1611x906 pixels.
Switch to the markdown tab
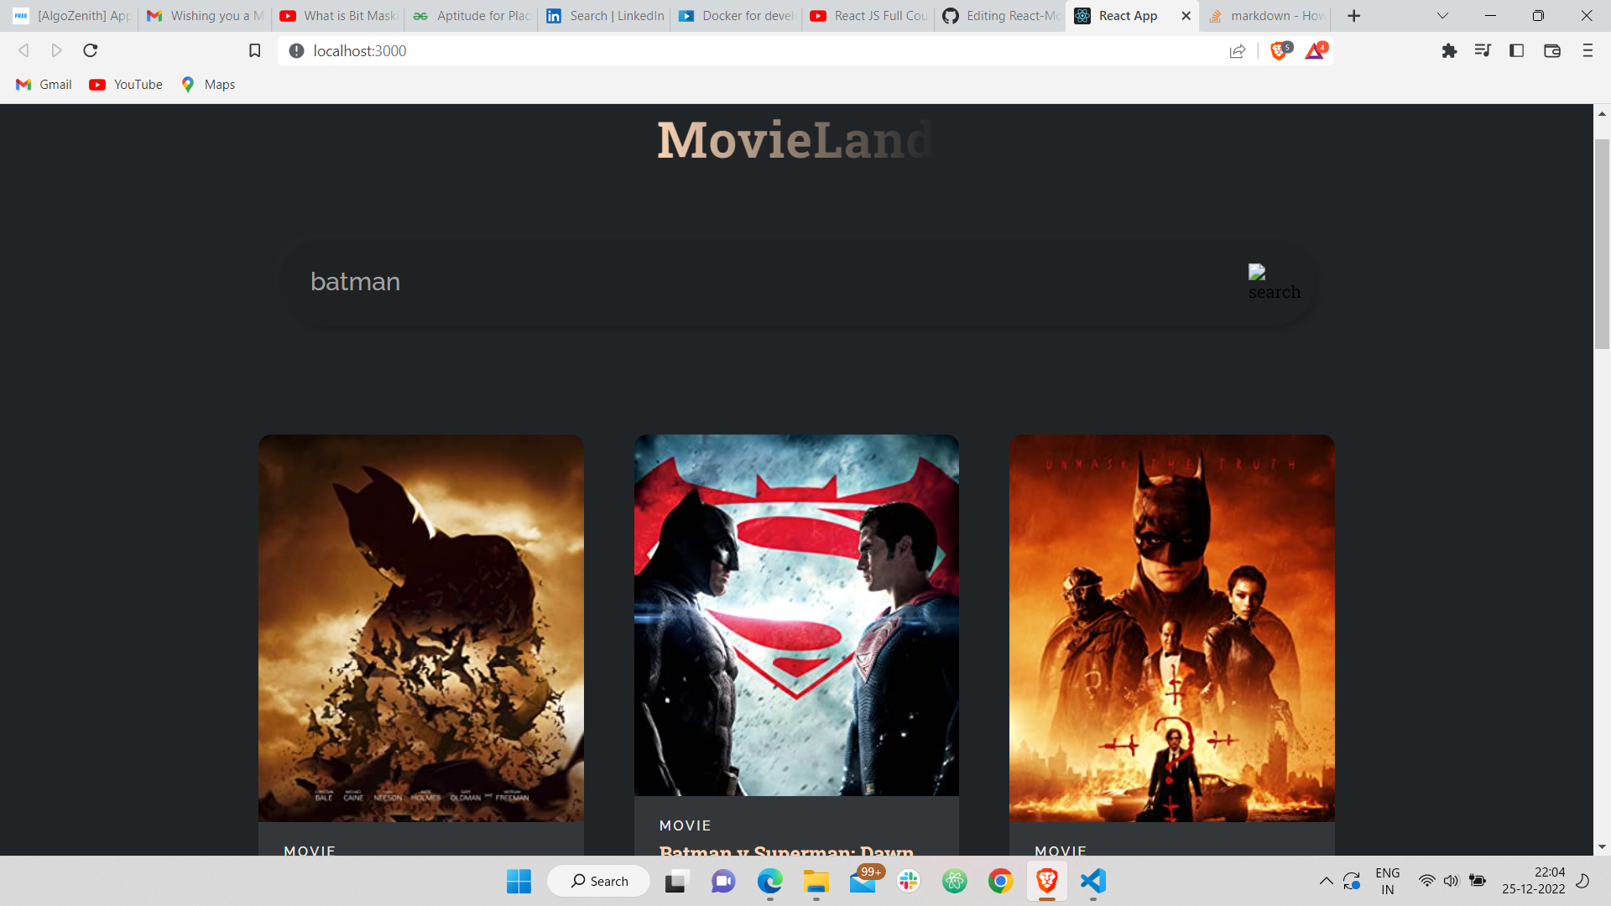pyautogui.click(x=1267, y=15)
